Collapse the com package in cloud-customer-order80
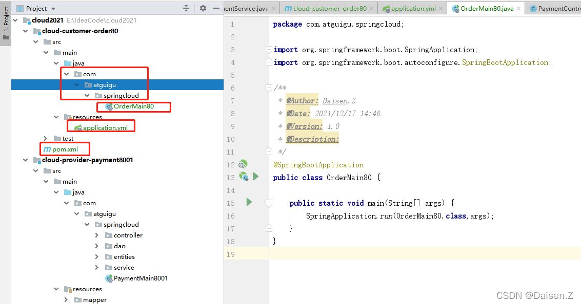The width and height of the screenshot is (581, 304). 67,74
